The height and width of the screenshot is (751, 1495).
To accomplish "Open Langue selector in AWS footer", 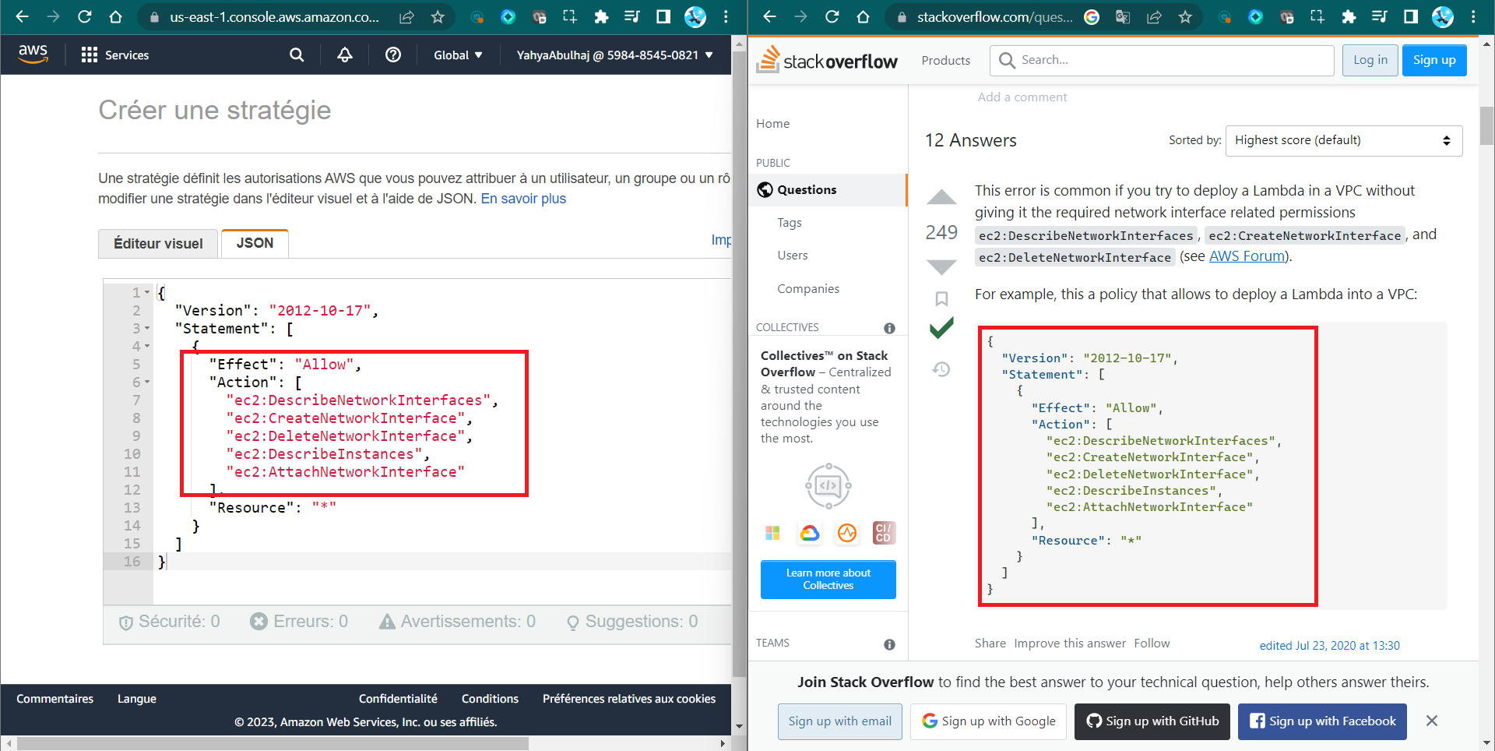I will [137, 699].
